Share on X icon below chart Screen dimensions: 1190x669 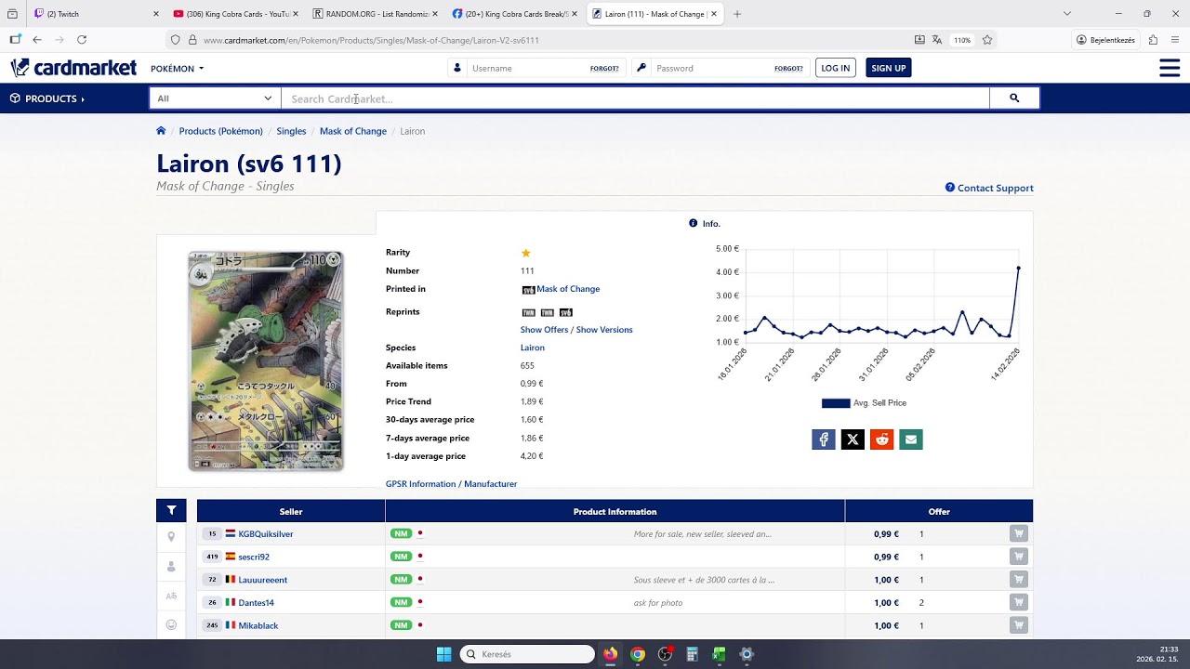click(853, 439)
